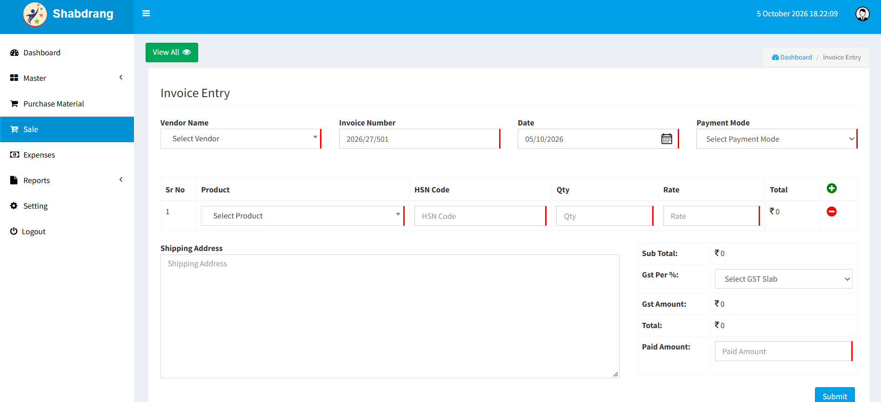Screen dimensions: 881x402
Task: Open the Select GST Slab dropdown
Action: [784, 279]
